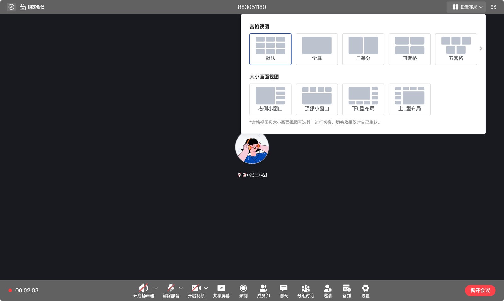The image size is (504, 301).
Task: Pick the 二等分 split layout
Action: click(x=363, y=49)
